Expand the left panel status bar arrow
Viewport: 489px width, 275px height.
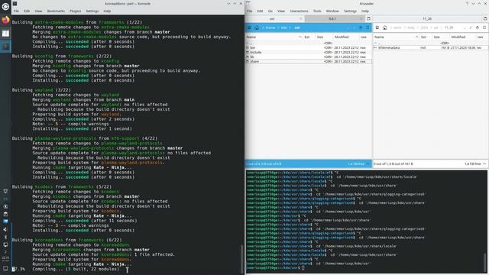tap(368, 163)
